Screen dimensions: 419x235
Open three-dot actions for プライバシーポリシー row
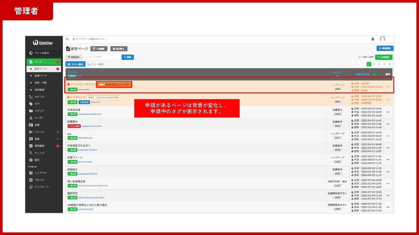click(x=388, y=87)
